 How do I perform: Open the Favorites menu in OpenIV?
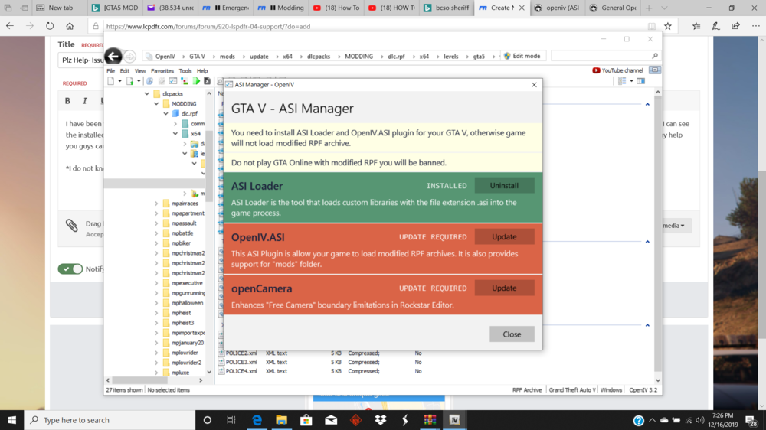tap(162, 70)
